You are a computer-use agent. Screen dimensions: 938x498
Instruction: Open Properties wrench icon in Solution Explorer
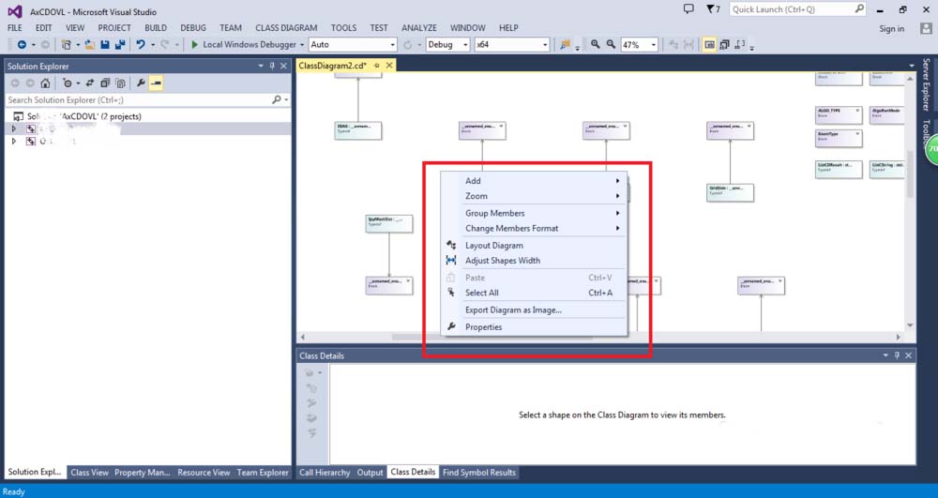(141, 83)
